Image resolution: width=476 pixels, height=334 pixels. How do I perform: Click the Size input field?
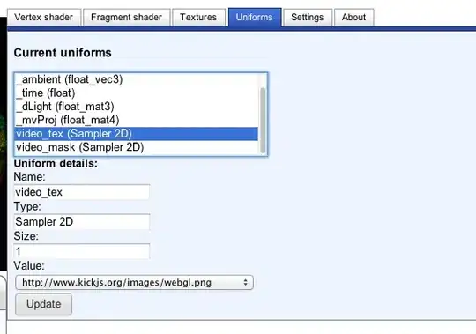(82, 251)
